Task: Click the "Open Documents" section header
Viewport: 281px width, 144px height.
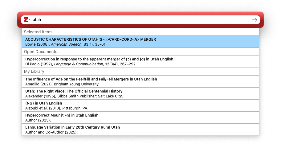Action: [40, 51]
